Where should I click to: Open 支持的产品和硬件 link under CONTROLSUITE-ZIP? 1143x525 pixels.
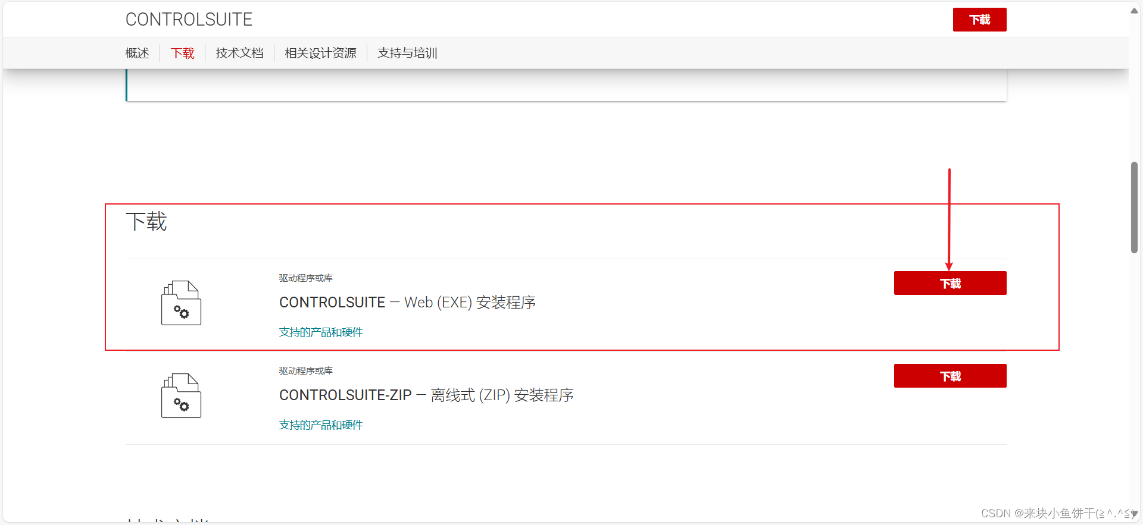click(321, 425)
